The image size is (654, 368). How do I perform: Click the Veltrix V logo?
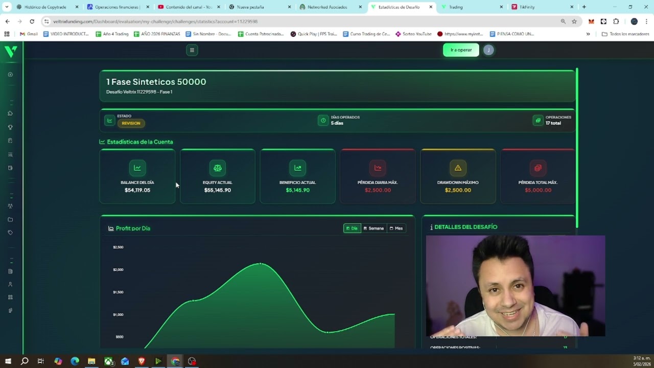tap(11, 51)
